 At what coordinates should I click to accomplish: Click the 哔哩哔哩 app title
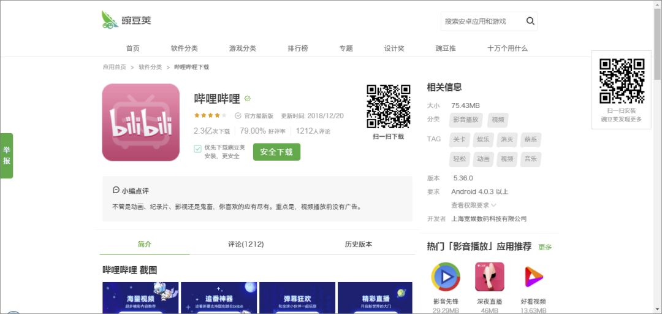point(217,99)
